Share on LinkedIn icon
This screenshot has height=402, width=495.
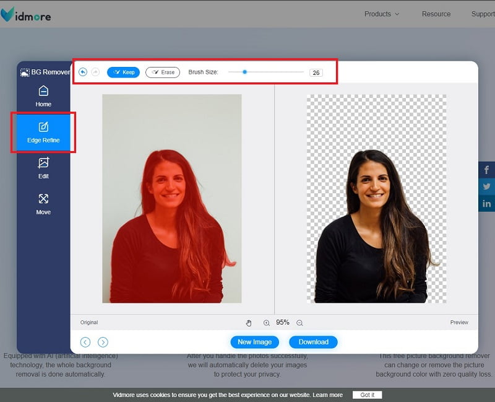click(x=487, y=203)
